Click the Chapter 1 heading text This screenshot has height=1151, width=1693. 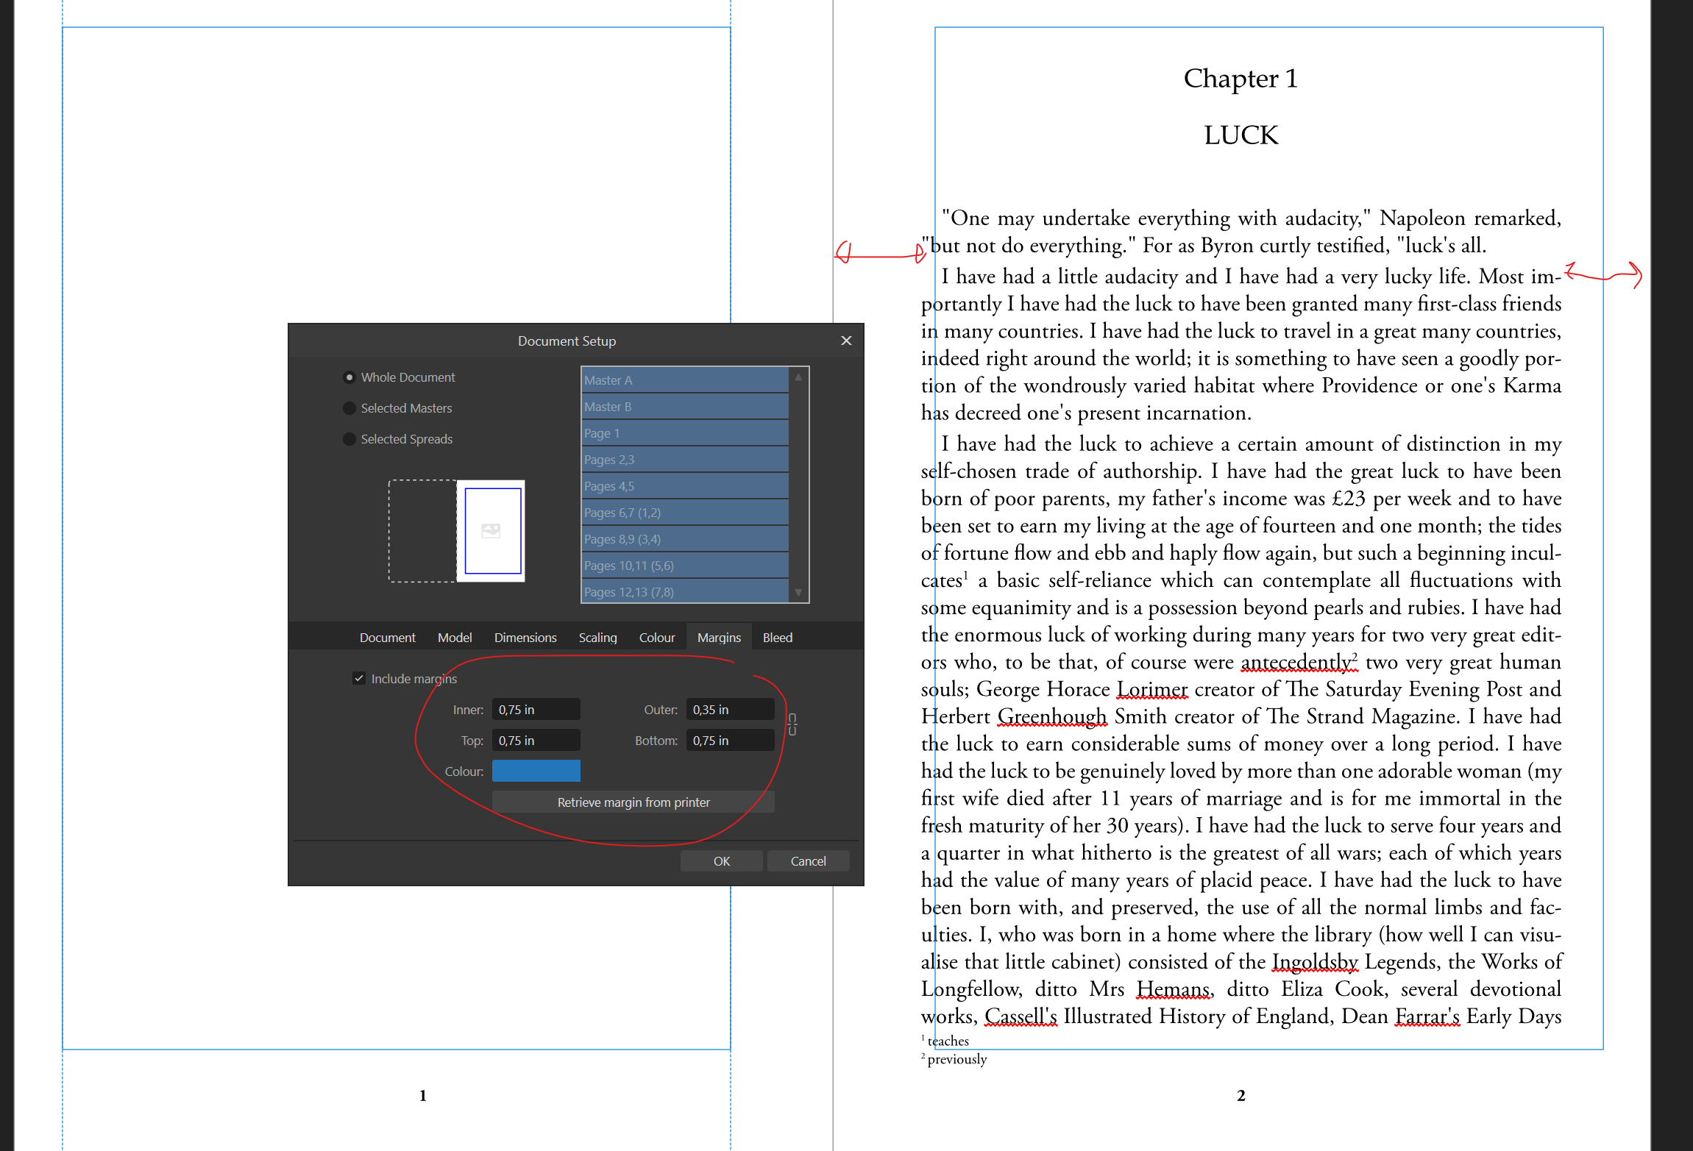tap(1241, 79)
